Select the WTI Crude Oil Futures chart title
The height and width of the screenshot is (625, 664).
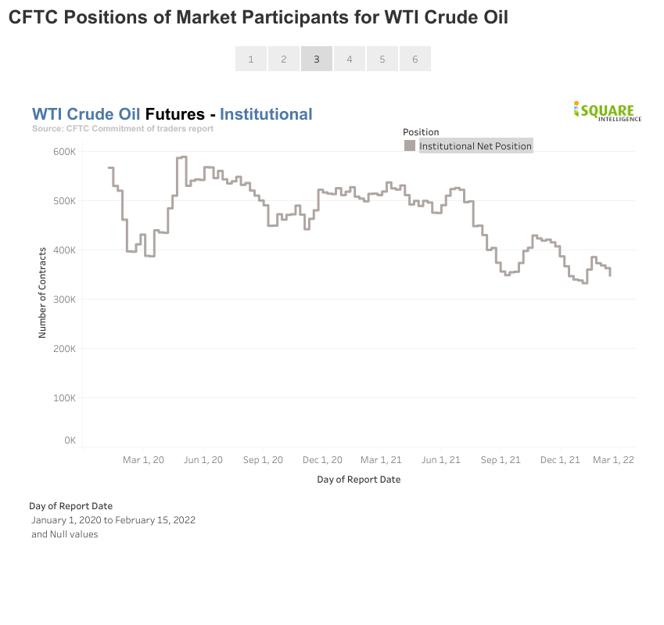point(172,114)
